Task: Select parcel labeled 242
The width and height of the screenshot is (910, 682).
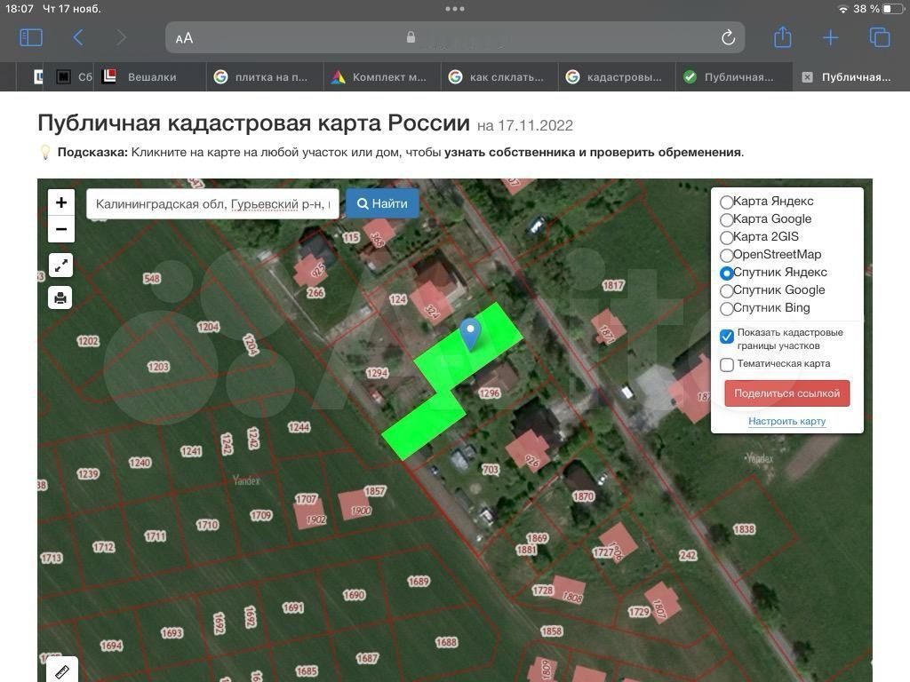Action: [688, 555]
